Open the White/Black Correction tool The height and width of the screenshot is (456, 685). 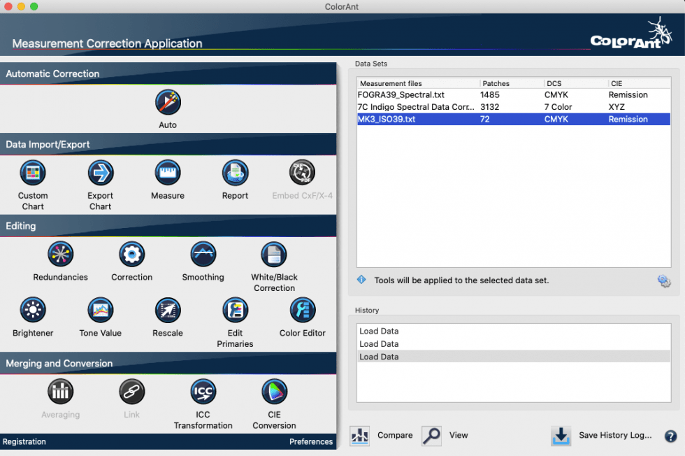[273, 254]
